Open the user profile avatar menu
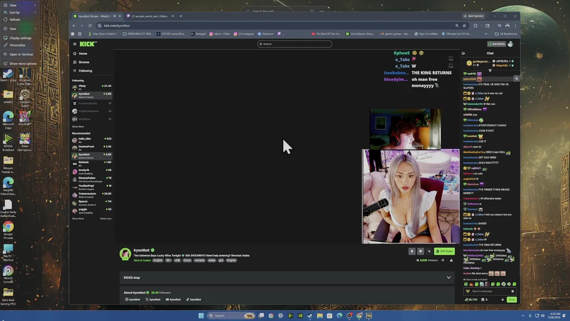The height and width of the screenshot is (321, 570). point(510,44)
